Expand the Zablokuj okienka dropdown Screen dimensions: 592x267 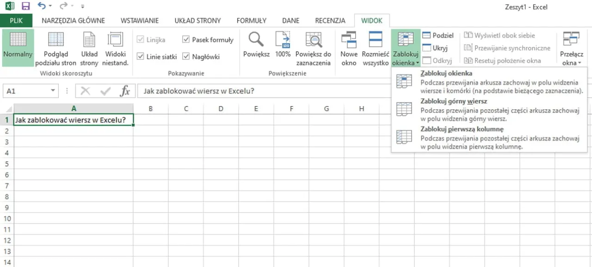click(x=405, y=63)
